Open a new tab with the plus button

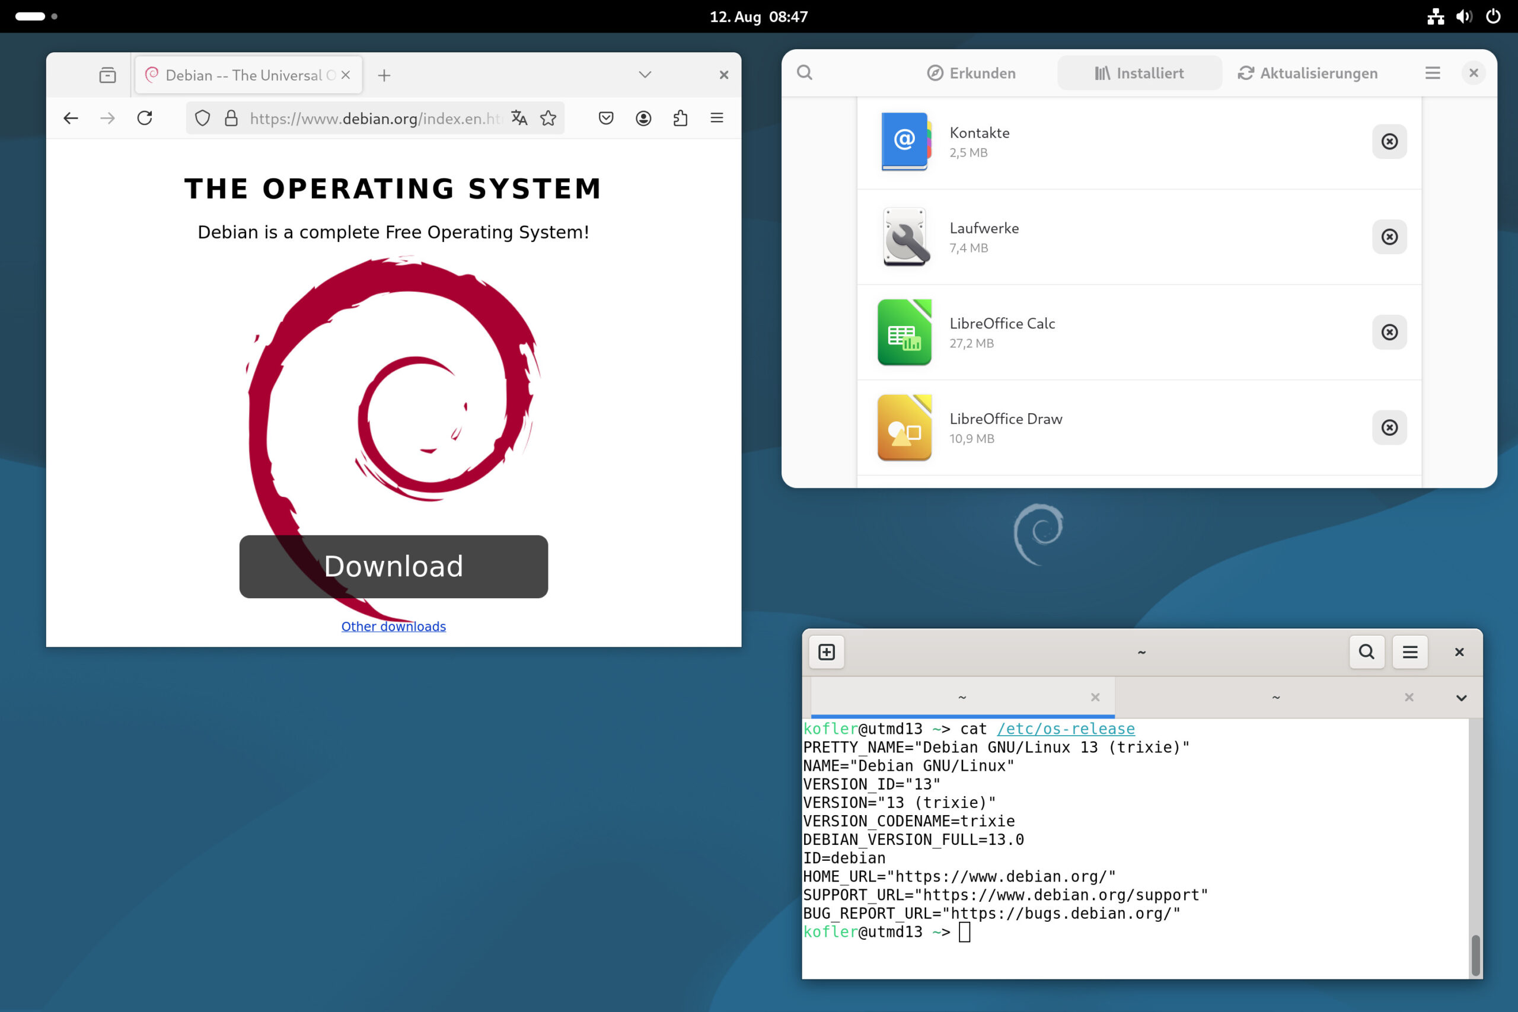click(x=384, y=75)
